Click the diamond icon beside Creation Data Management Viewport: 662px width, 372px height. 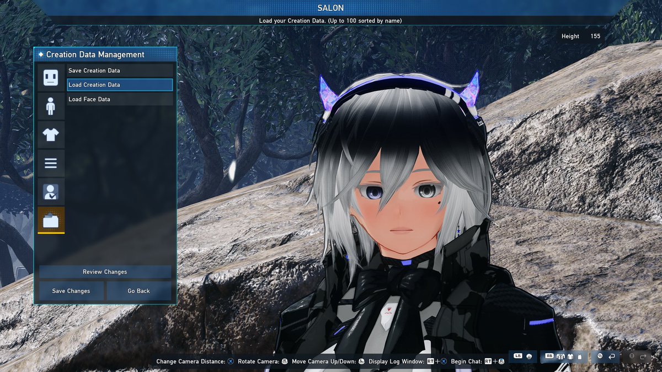[x=41, y=55]
